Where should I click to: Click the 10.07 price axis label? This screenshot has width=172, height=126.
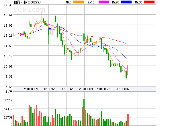point(8,66)
